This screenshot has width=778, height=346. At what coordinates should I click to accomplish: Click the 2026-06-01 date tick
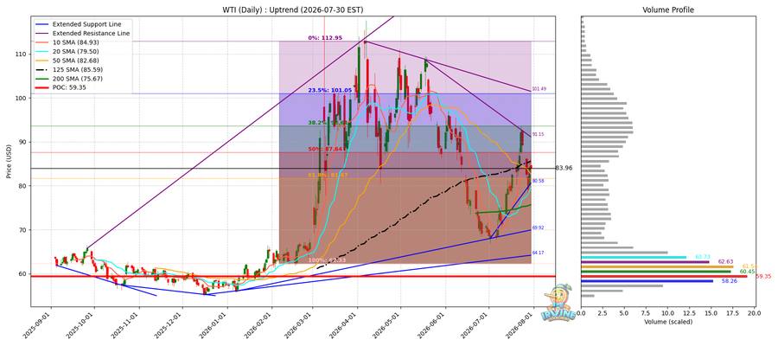(434, 325)
